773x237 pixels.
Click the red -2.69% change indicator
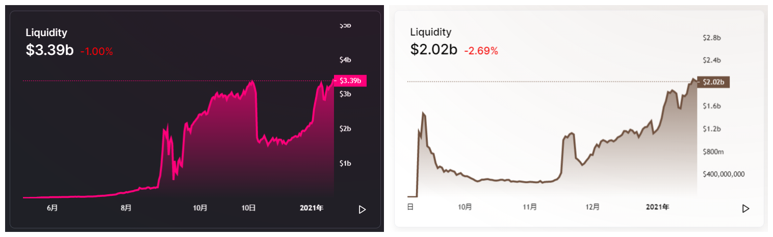481,51
